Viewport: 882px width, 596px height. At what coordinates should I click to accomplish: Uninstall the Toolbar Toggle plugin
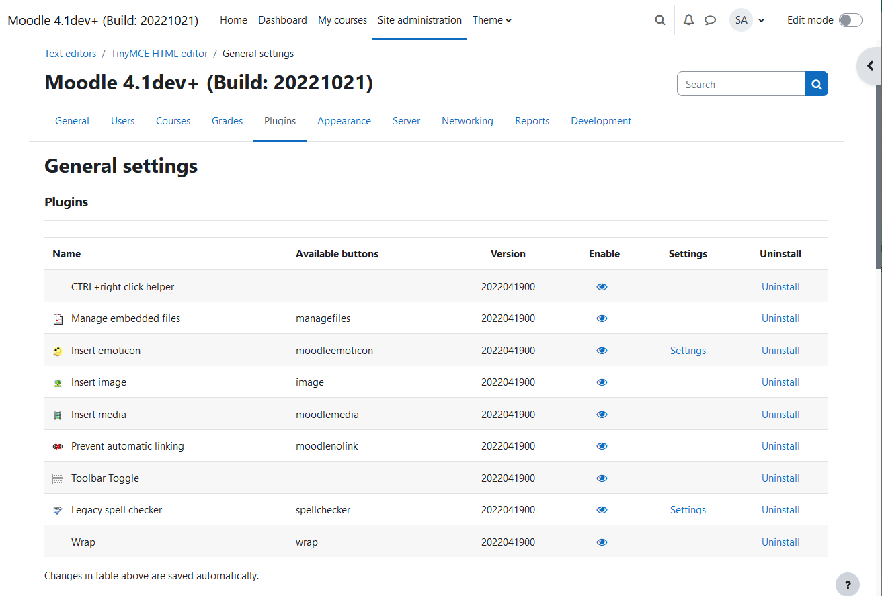click(x=780, y=478)
